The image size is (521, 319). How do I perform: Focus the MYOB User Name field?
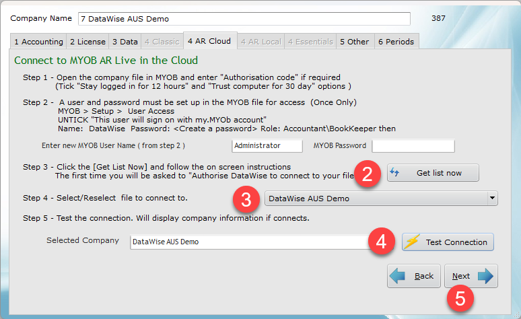pyautogui.click(x=266, y=146)
